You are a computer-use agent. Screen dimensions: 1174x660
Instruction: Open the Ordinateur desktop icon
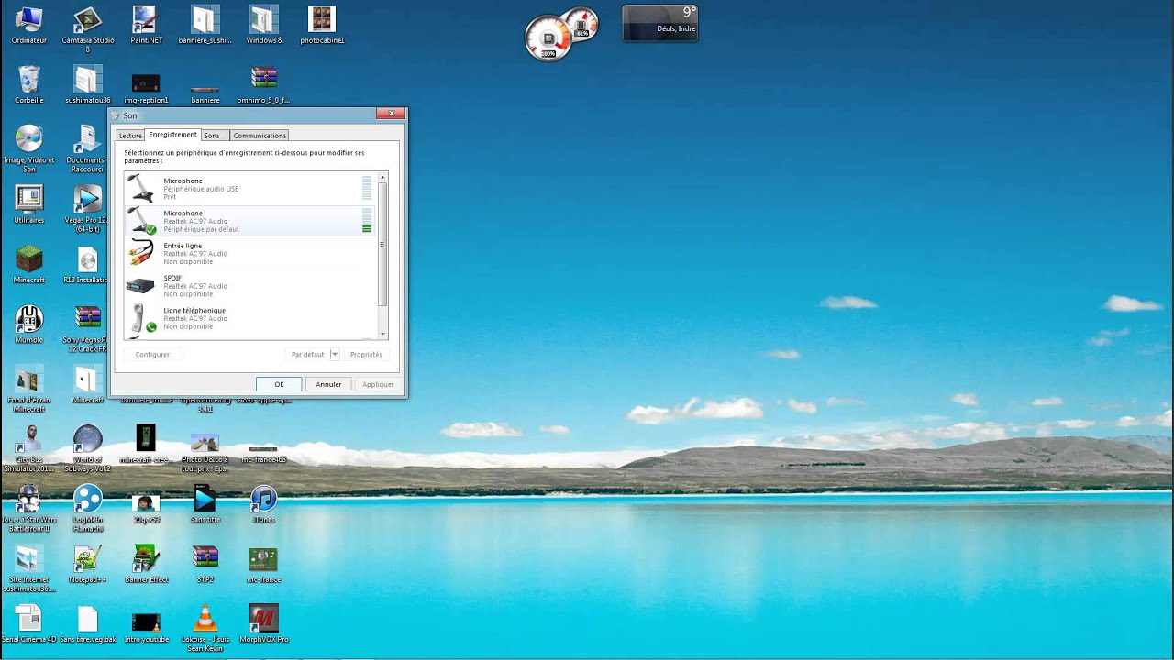click(28, 25)
